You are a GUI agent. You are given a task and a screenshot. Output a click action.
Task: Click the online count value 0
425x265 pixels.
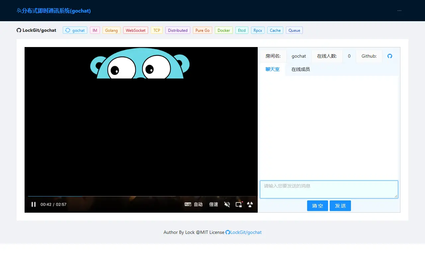click(x=349, y=56)
